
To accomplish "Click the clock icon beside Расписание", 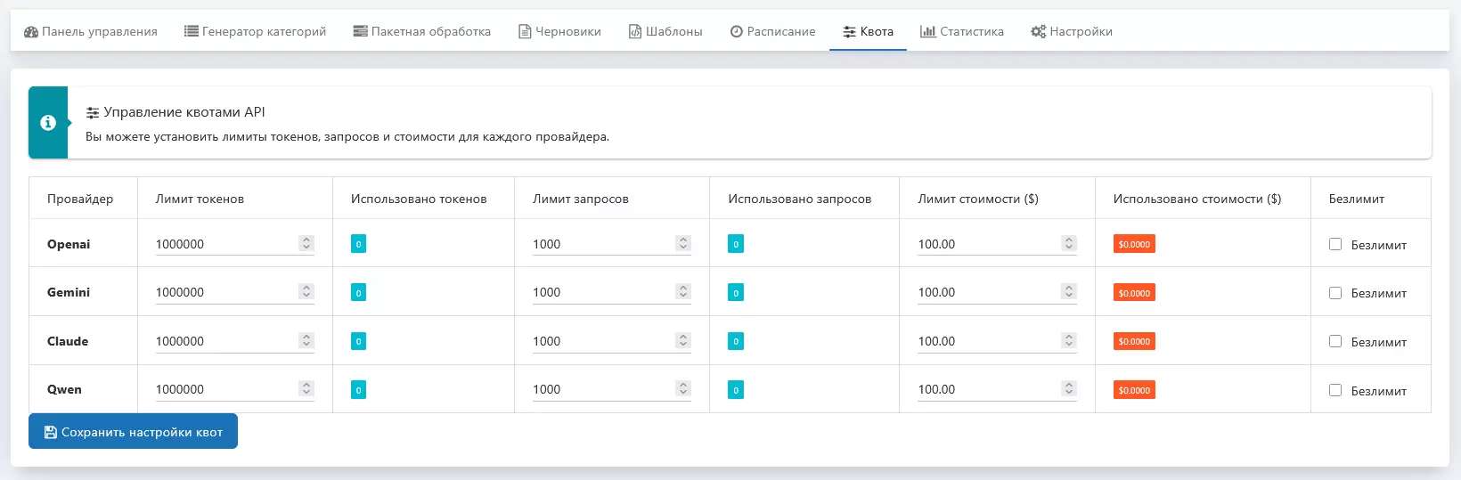I will tap(737, 32).
